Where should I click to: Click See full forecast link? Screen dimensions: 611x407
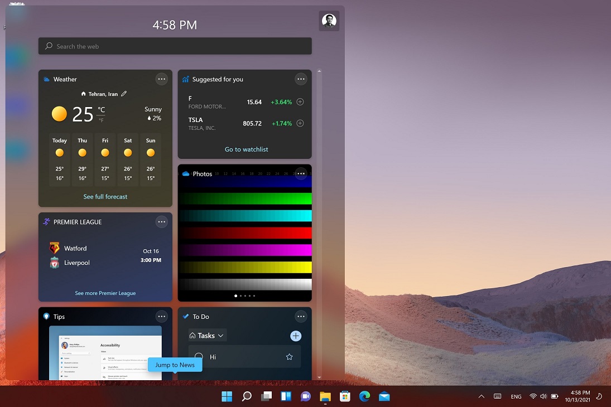point(105,197)
